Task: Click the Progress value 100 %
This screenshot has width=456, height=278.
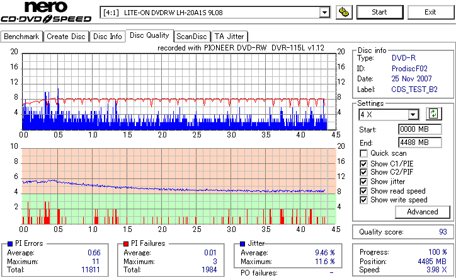Action: coord(438,252)
